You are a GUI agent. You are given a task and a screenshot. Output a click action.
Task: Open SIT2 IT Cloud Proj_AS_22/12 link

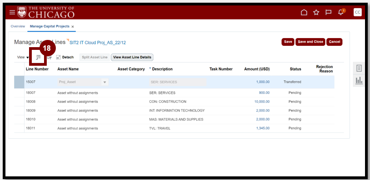coord(98,43)
